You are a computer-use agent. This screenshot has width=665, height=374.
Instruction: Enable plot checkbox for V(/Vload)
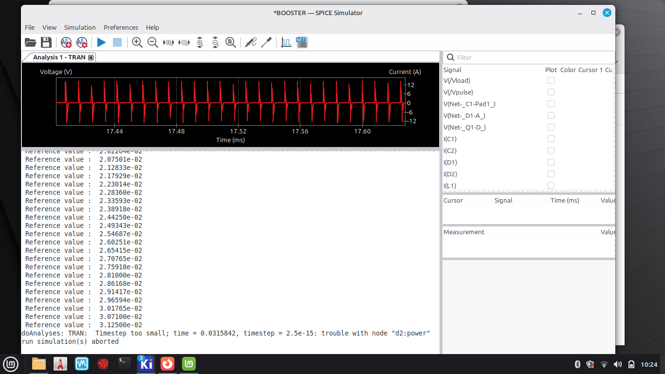(551, 80)
